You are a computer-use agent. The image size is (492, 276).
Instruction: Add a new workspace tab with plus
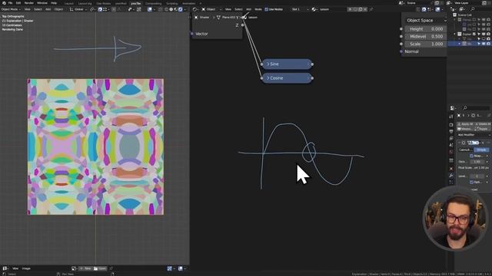tap(201, 3)
